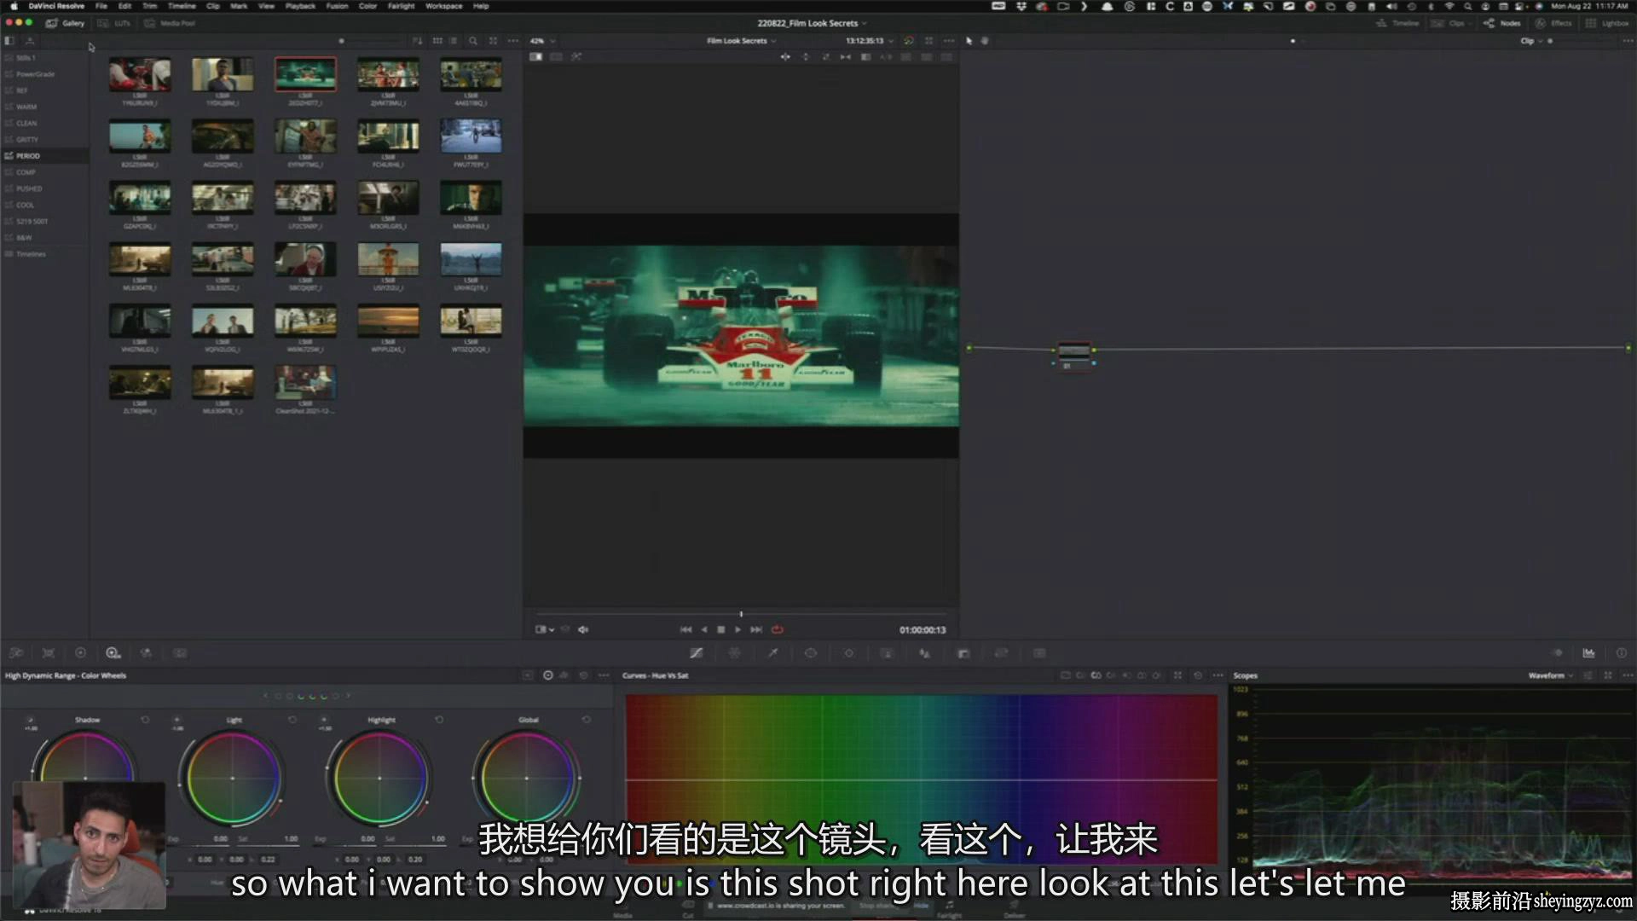Select the skyline figure still thumbnail

[x=471, y=258]
